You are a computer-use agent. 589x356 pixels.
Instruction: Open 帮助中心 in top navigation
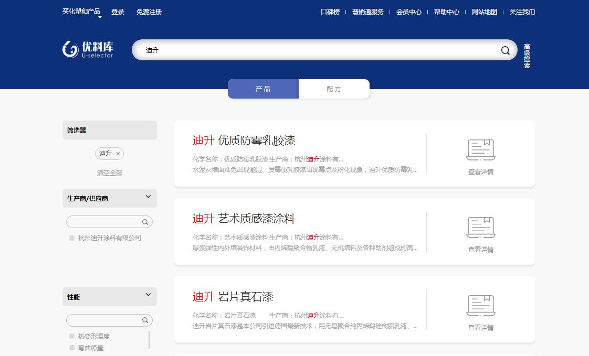[x=447, y=12]
